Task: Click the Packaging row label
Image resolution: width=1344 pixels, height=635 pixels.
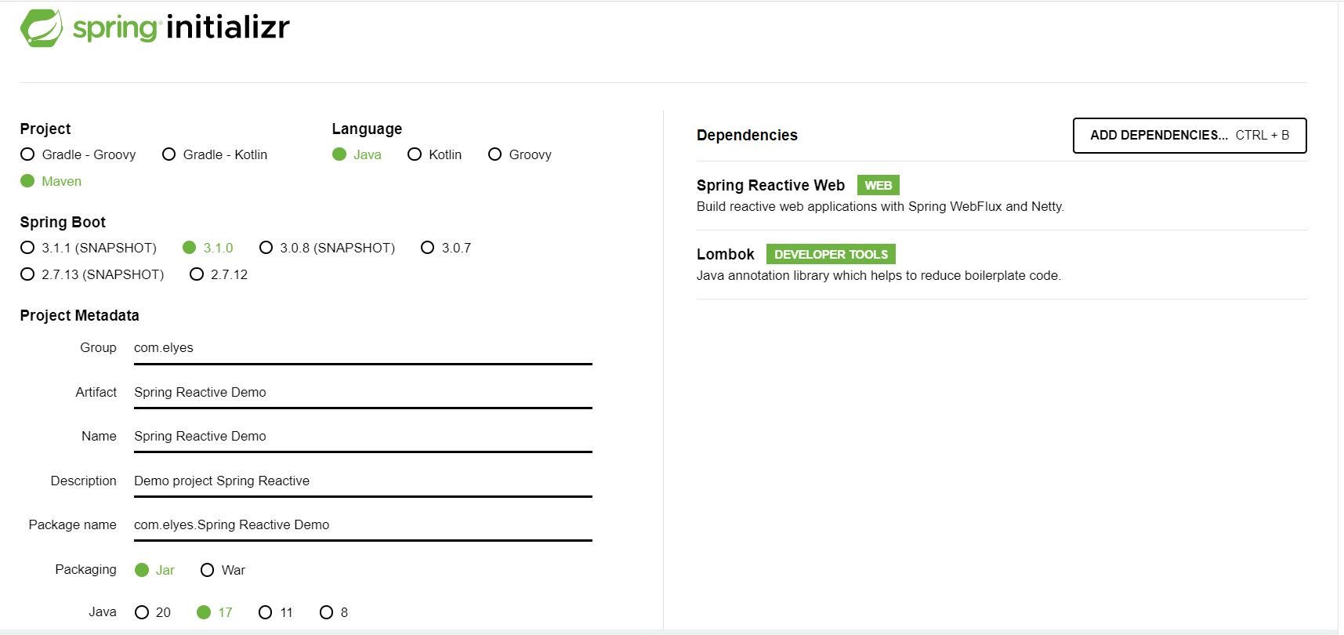Action: tap(85, 569)
